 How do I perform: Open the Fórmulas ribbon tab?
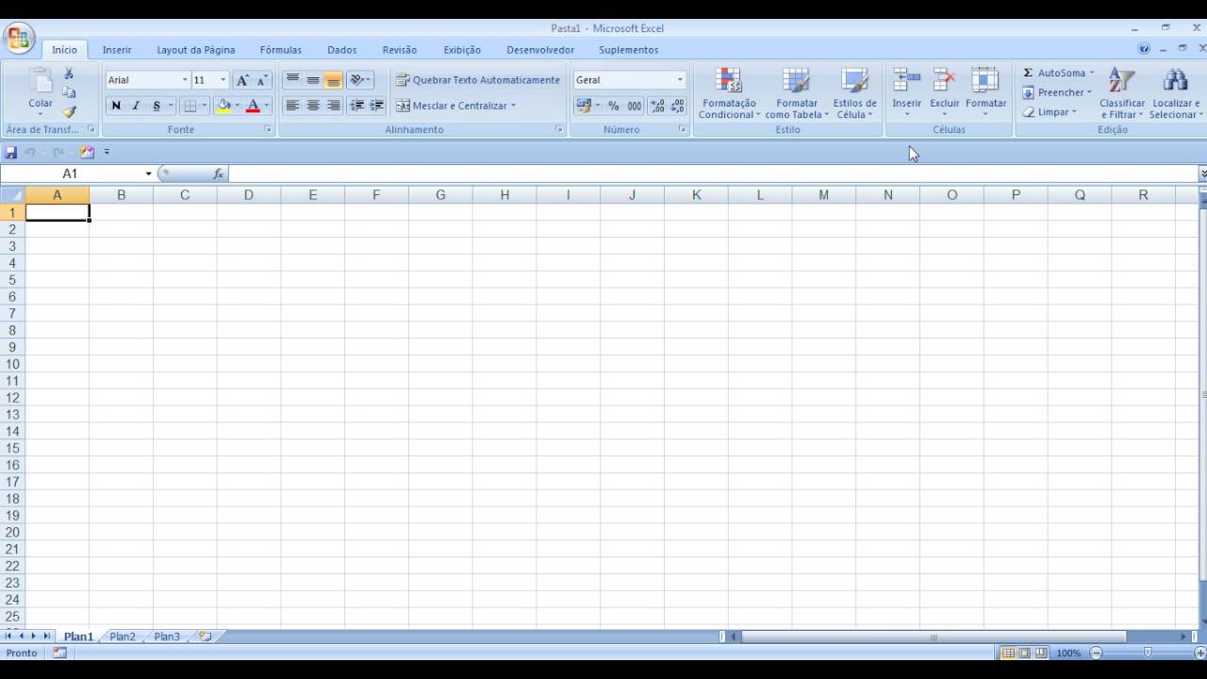[x=281, y=50]
